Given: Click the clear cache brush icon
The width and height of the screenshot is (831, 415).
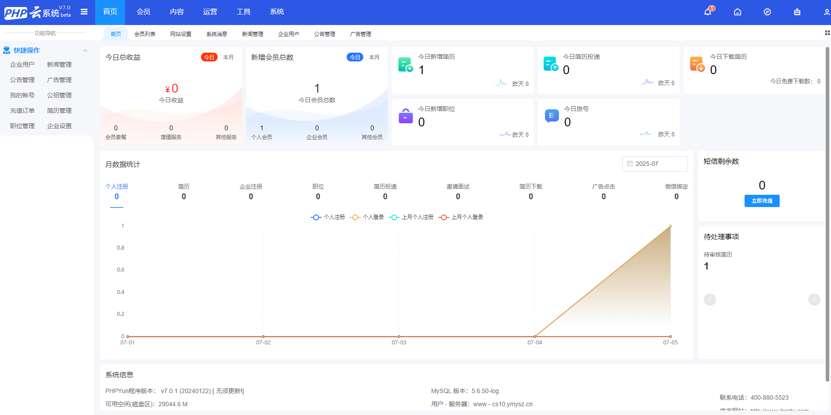Looking at the screenshot, I should click(797, 12).
